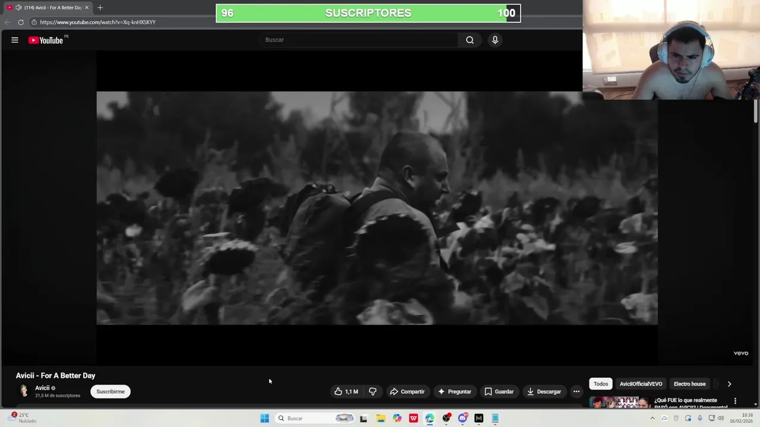Click the video player to pause

click(377, 208)
